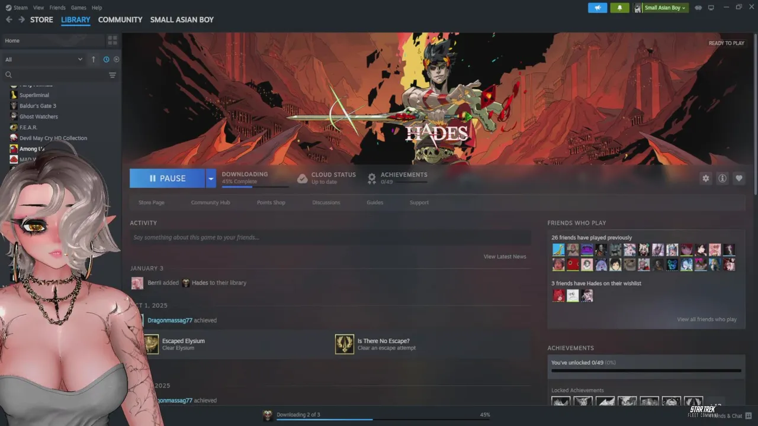This screenshot has width=758, height=426.
Task: Go to the STORE tab
Action: coord(41,20)
